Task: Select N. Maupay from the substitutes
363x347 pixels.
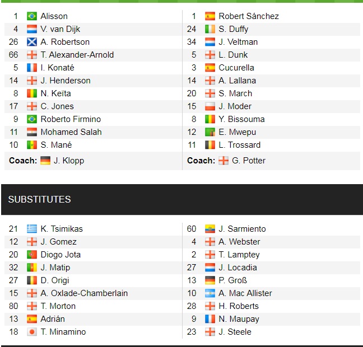Action: coord(239,319)
